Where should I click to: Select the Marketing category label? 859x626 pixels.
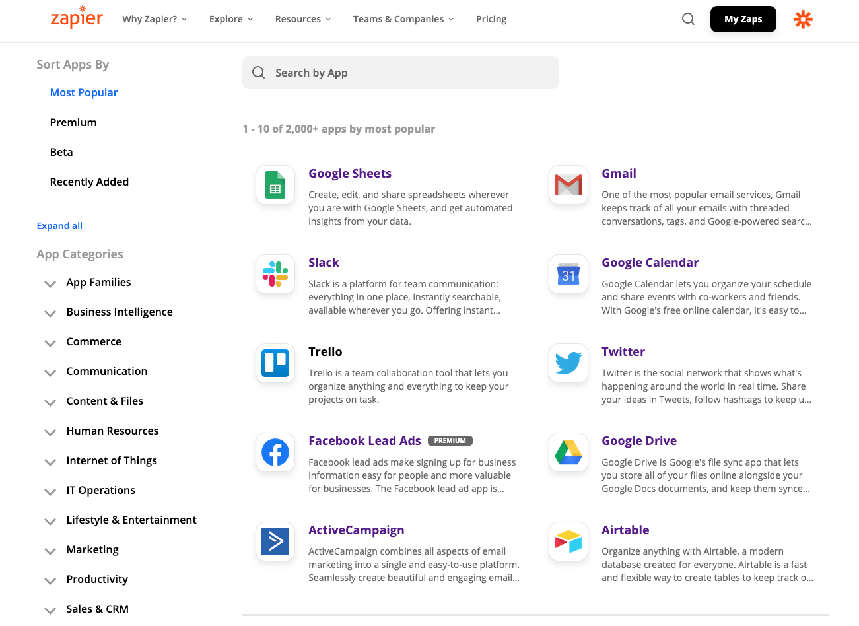pos(92,549)
